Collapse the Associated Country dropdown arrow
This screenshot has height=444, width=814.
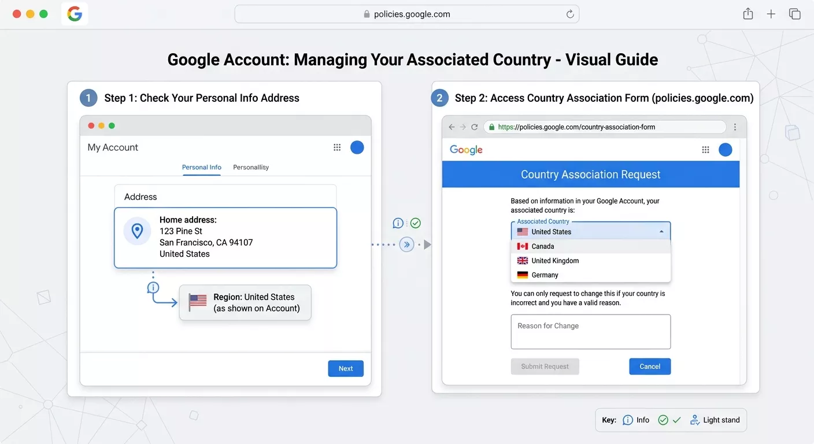[661, 232]
